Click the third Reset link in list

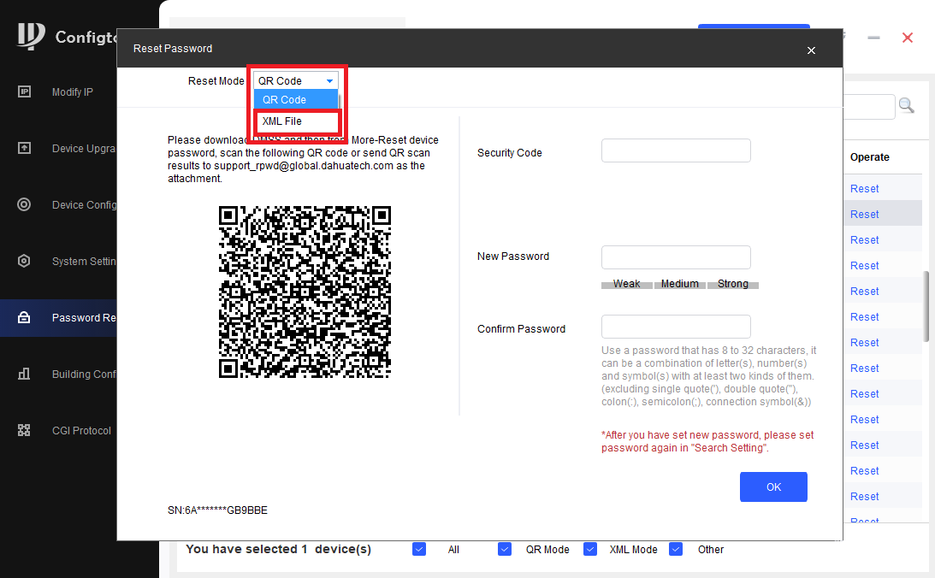[864, 239]
